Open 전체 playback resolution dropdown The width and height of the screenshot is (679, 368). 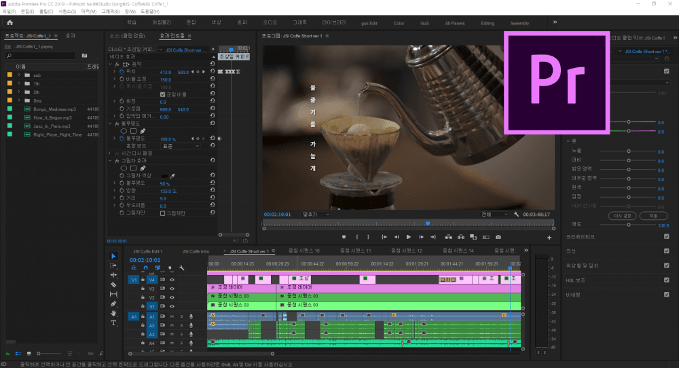coord(494,215)
